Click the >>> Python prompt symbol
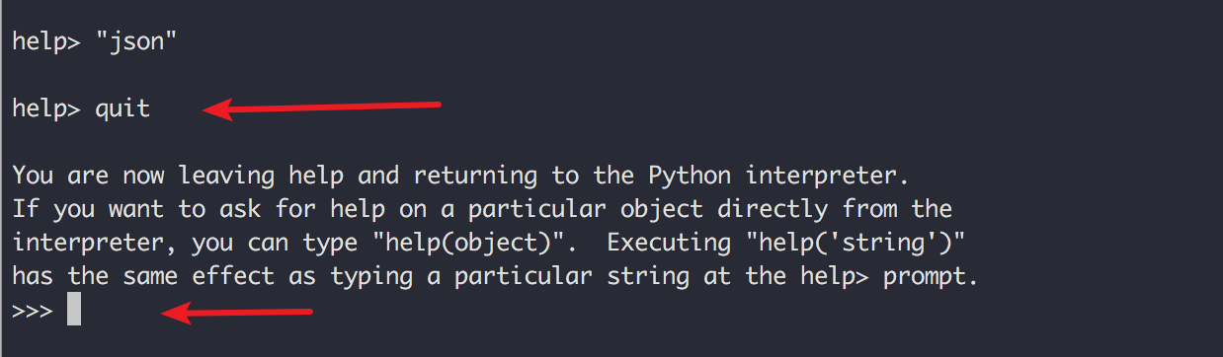This screenshot has width=1223, height=357. (33, 310)
